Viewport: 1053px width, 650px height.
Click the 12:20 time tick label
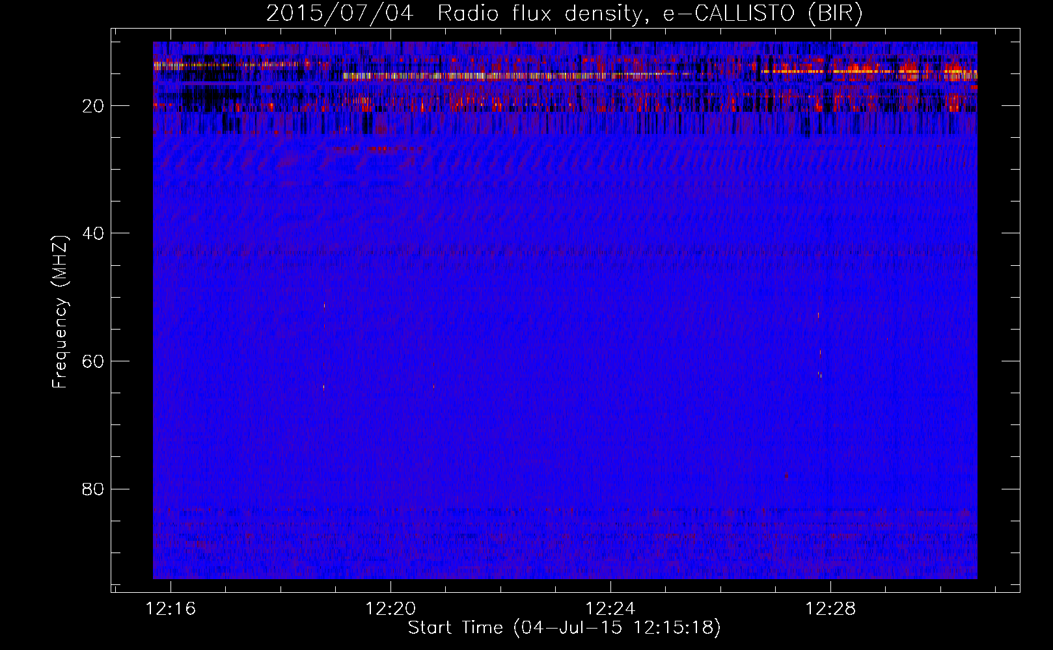click(x=390, y=609)
